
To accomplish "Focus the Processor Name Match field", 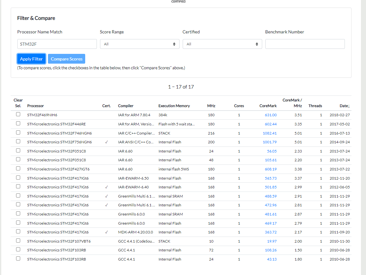I will click(57, 44).
